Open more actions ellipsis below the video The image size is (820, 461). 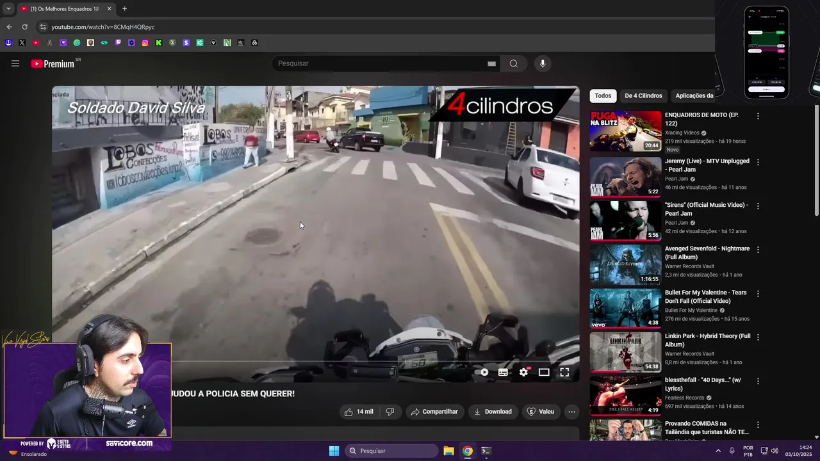click(x=572, y=412)
